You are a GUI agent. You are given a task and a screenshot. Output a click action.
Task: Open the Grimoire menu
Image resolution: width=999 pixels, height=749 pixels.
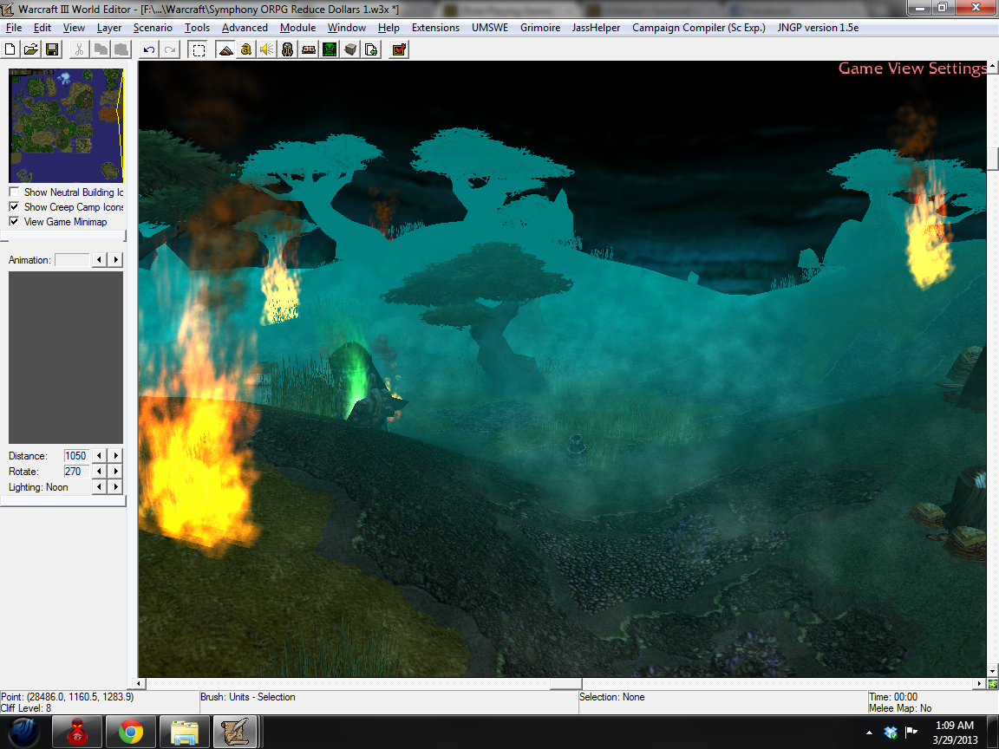click(540, 28)
